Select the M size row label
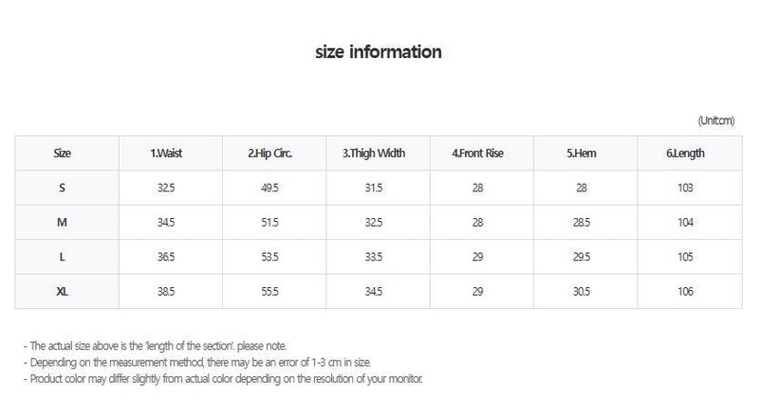The image size is (759, 418). 62,223
